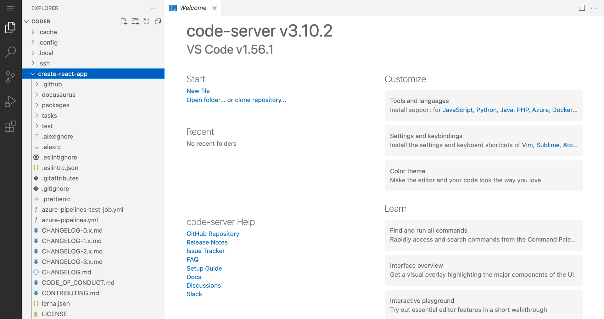Click the New Folder icon in Explorer
Screen dimensions: 604x319
click(x=135, y=21)
